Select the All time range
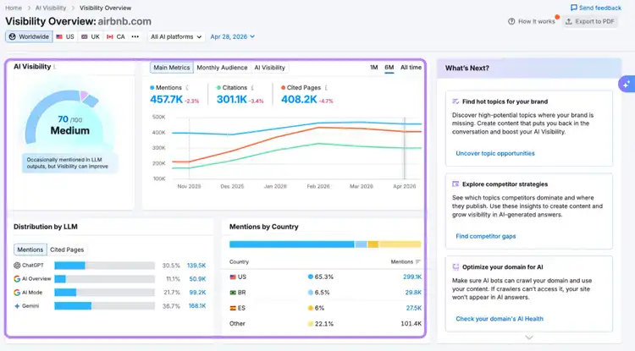The height and width of the screenshot is (351, 635). 411,68
